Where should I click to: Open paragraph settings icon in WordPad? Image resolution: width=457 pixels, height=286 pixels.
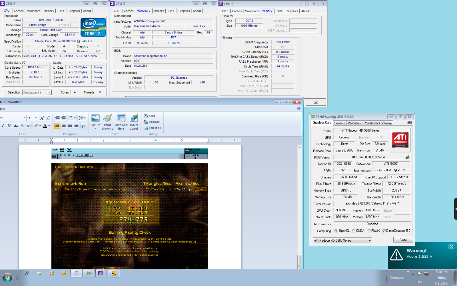pyautogui.click(x=83, y=126)
